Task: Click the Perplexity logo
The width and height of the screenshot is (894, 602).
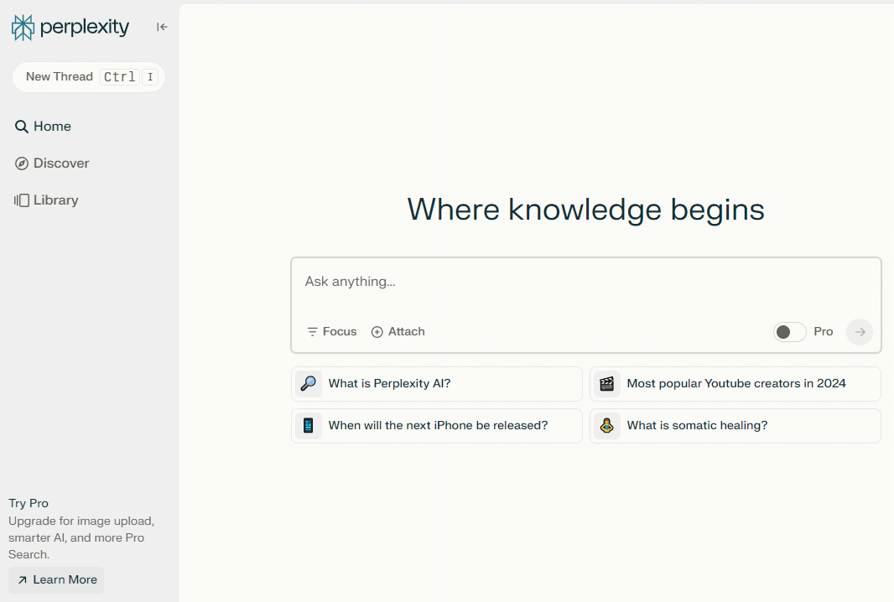Action: click(x=70, y=28)
